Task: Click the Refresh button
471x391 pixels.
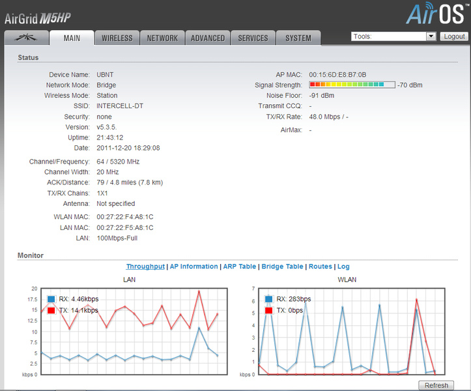Action: (x=436, y=385)
